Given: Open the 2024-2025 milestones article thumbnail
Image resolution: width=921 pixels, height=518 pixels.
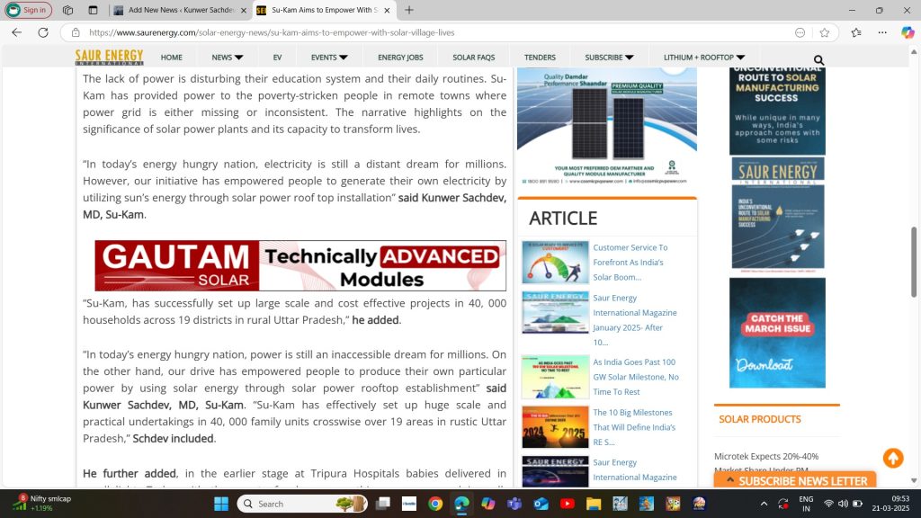Looking at the screenshot, I should (555, 427).
